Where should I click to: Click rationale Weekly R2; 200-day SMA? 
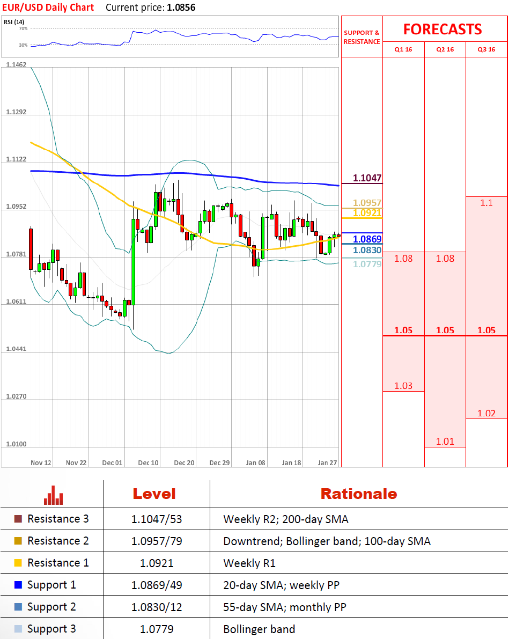pos(286,519)
